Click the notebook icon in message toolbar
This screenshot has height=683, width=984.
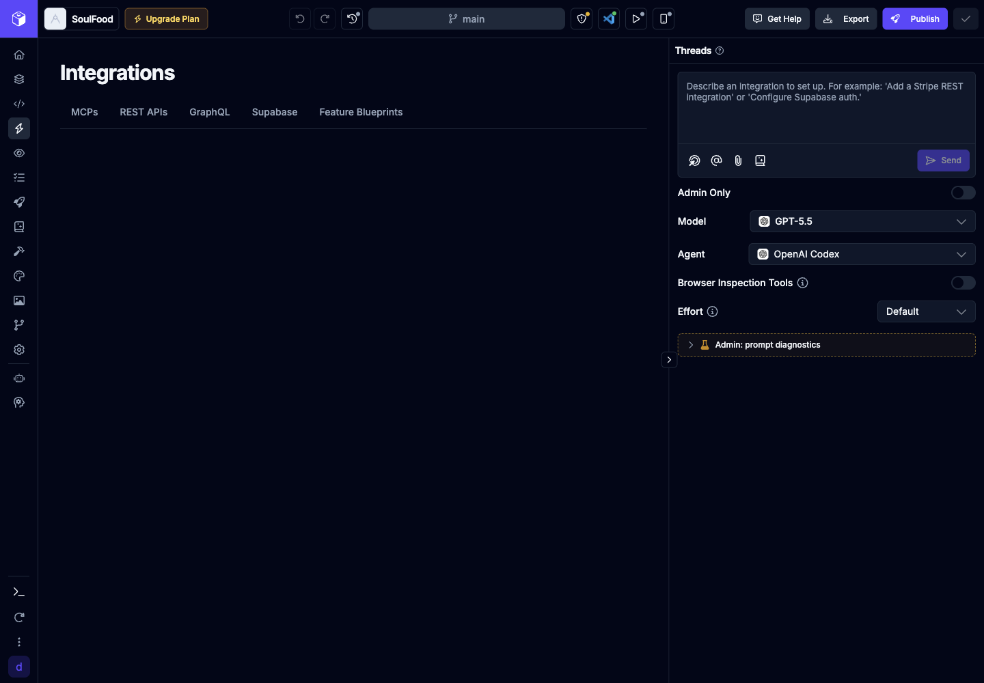tap(760, 161)
